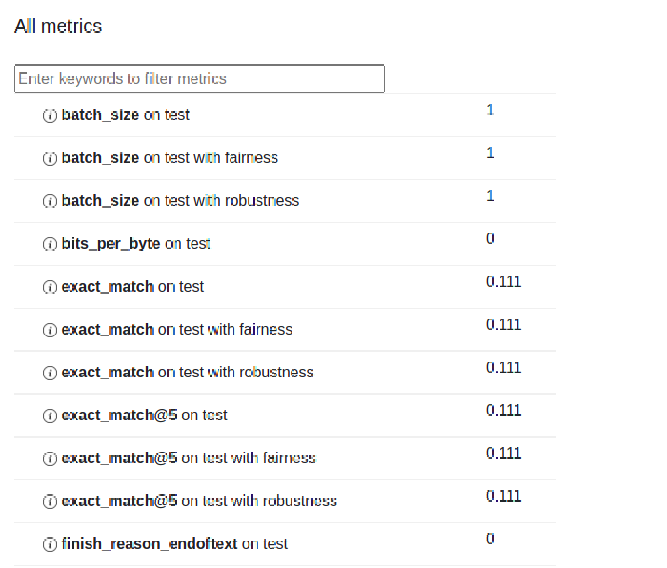Click the exact_match@5 on test with fairness entry
The height and width of the screenshot is (568, 667).
click(x=188, y=458)
